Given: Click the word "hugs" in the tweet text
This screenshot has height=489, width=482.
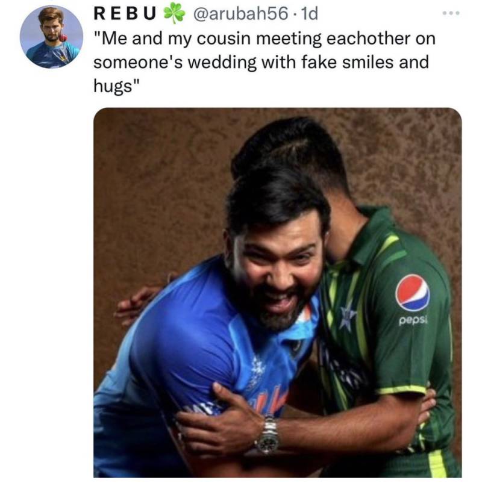Looking at the screenshot, I should [x=113, y=85].
